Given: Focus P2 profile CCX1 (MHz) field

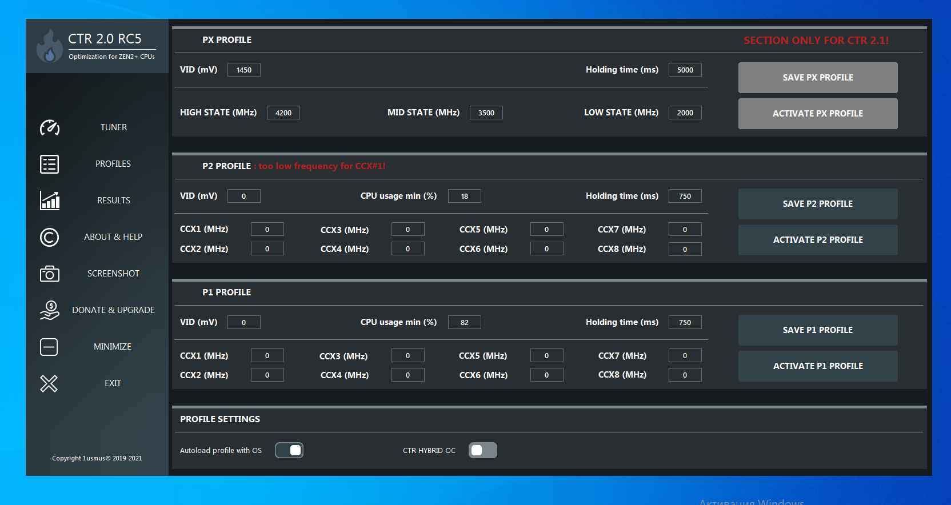Looking at the screenshot, I should click(267, 229).
